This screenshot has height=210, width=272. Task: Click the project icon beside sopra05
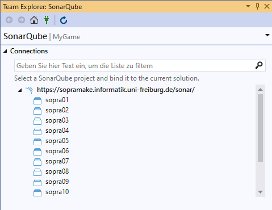tap(37, 141)
